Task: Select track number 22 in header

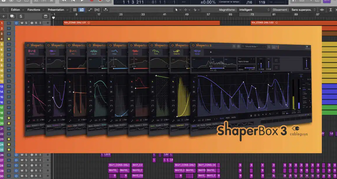Action: (x=2, y=134)
